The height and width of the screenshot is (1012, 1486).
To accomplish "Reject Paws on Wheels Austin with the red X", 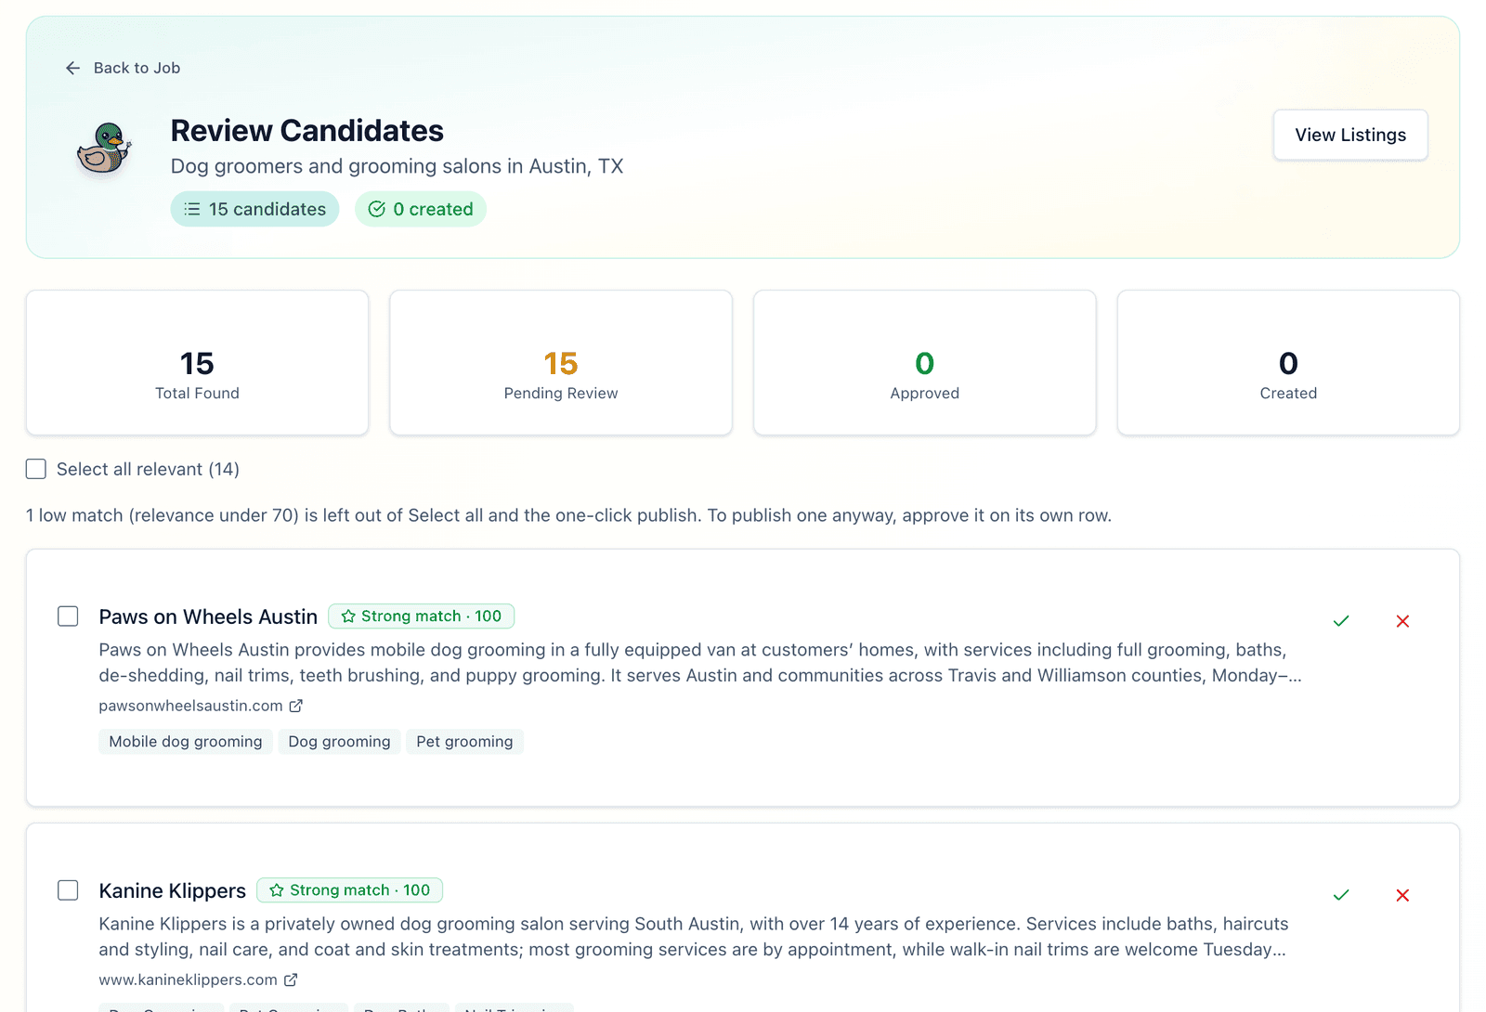I will click(1402, 621).
